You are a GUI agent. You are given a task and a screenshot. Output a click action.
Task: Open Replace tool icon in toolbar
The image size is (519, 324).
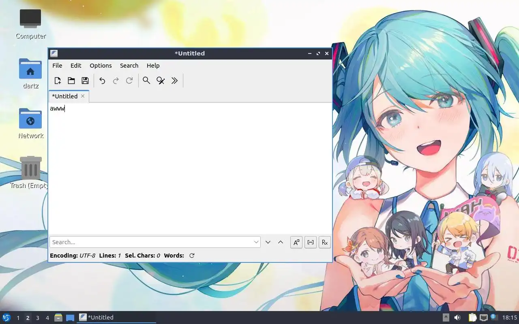point(161,81)
